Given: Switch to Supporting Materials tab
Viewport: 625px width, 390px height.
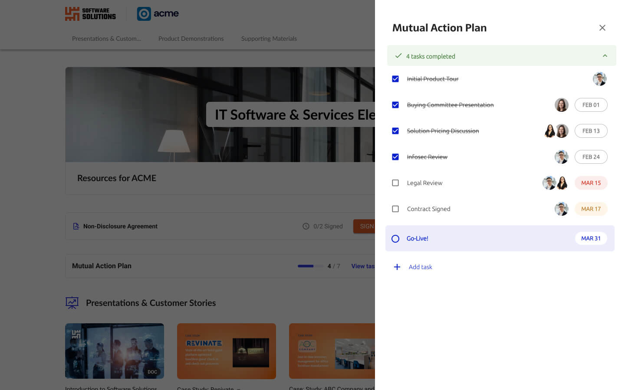Looking at the screenshot, I should pos(269,39).
